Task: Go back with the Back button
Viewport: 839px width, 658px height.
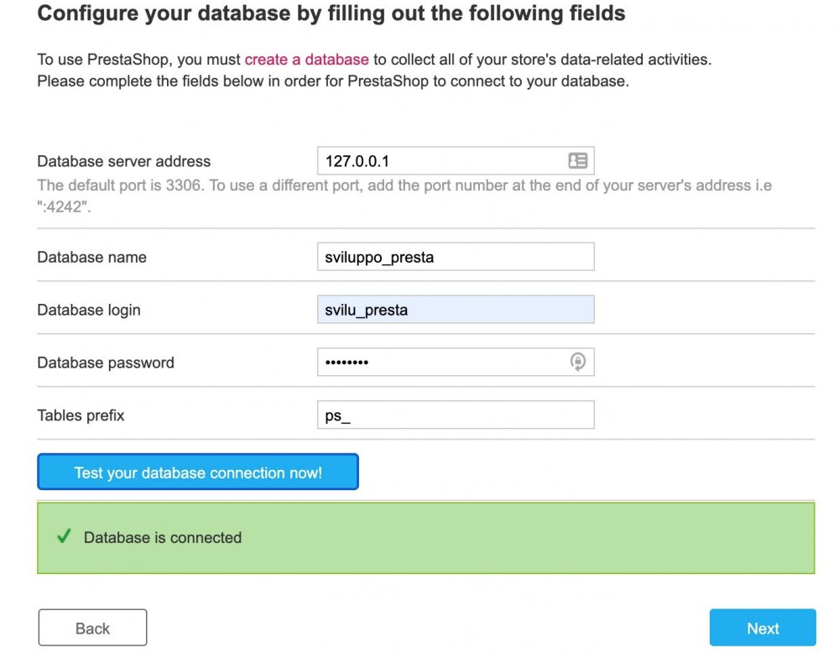Action: click(x=92, y=628)
